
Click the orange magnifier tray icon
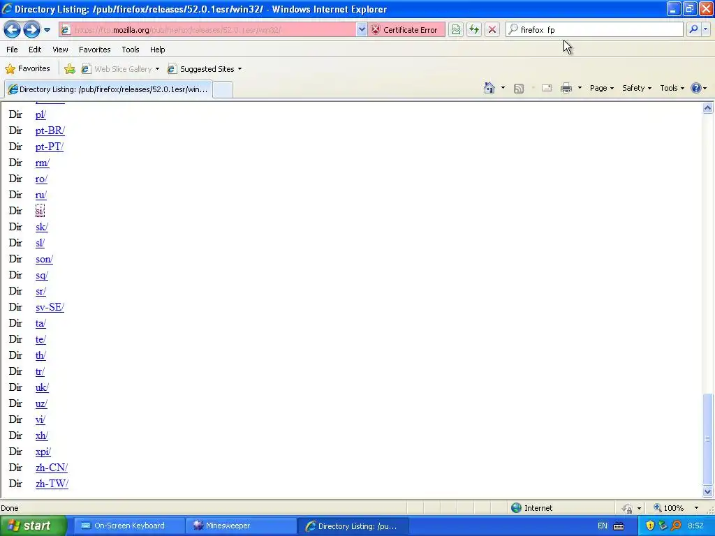coord(676,526)
